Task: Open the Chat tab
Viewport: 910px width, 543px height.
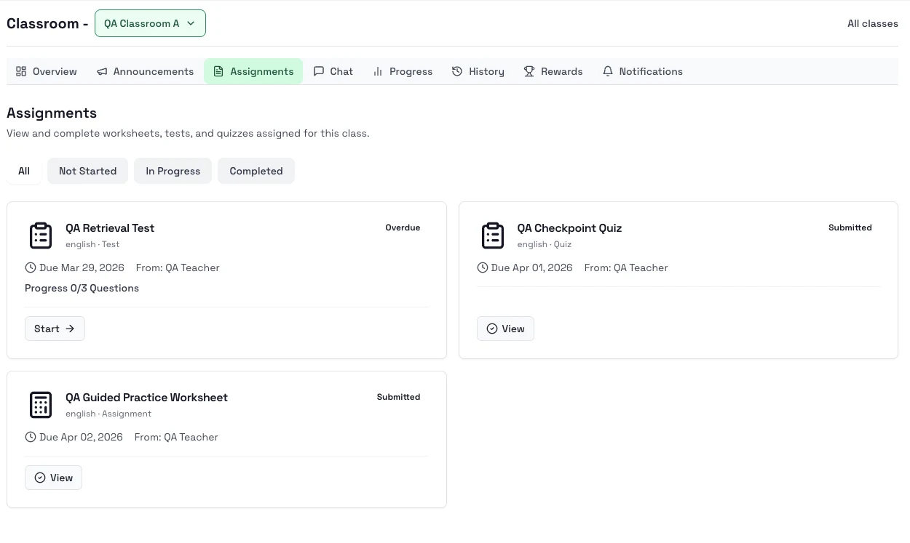Action: [333, 71]
